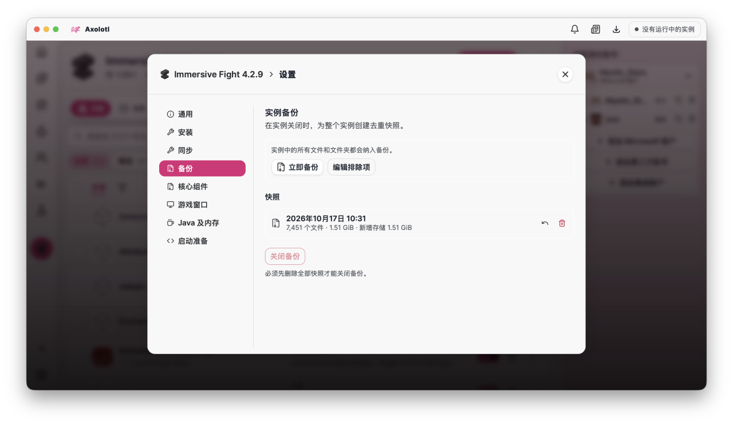Viewport: 733px width, 425px height.
Task: Click the 立即备份 button
Action: pyautogui.click(x=297, y=167)
